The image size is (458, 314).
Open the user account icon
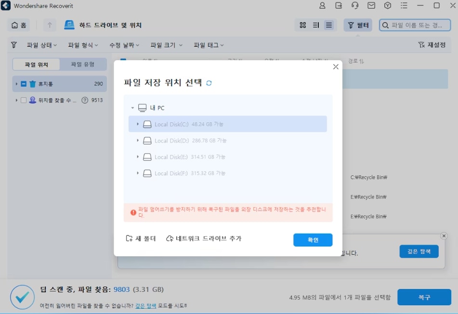(x=322, y=6)
